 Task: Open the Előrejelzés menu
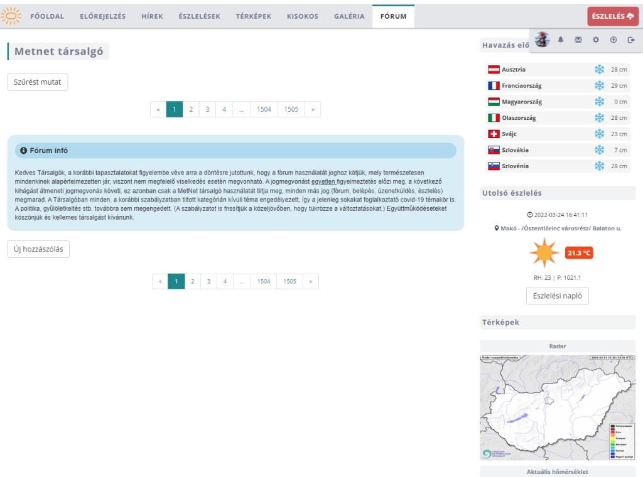[x=103, y=16]
